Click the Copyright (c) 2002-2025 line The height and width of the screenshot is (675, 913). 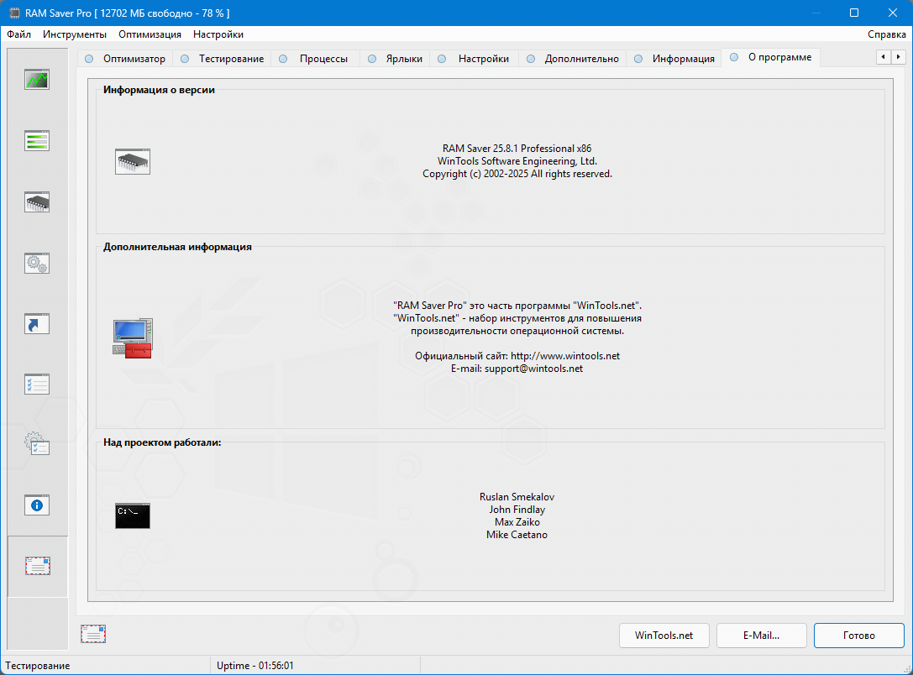(517, 174)
